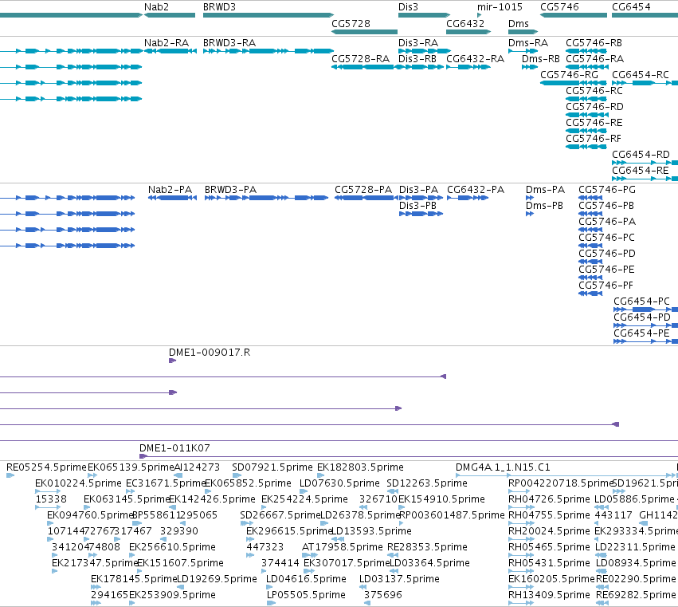Click the CG5728 gene feature
Screen dimensions: 678x607
point(365,32)
